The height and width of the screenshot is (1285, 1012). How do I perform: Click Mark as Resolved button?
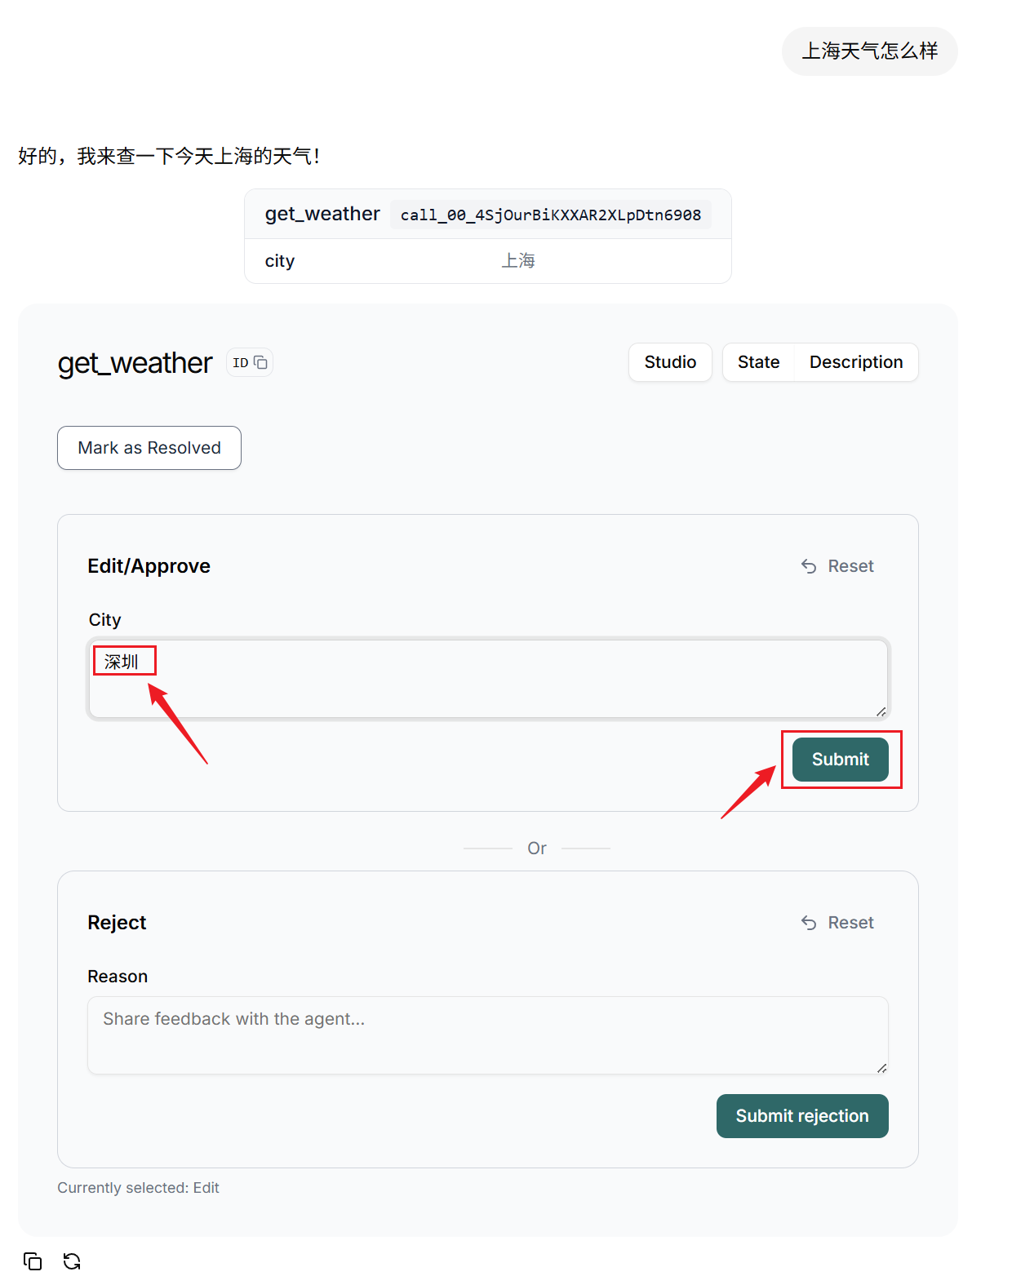coord(149,448)
